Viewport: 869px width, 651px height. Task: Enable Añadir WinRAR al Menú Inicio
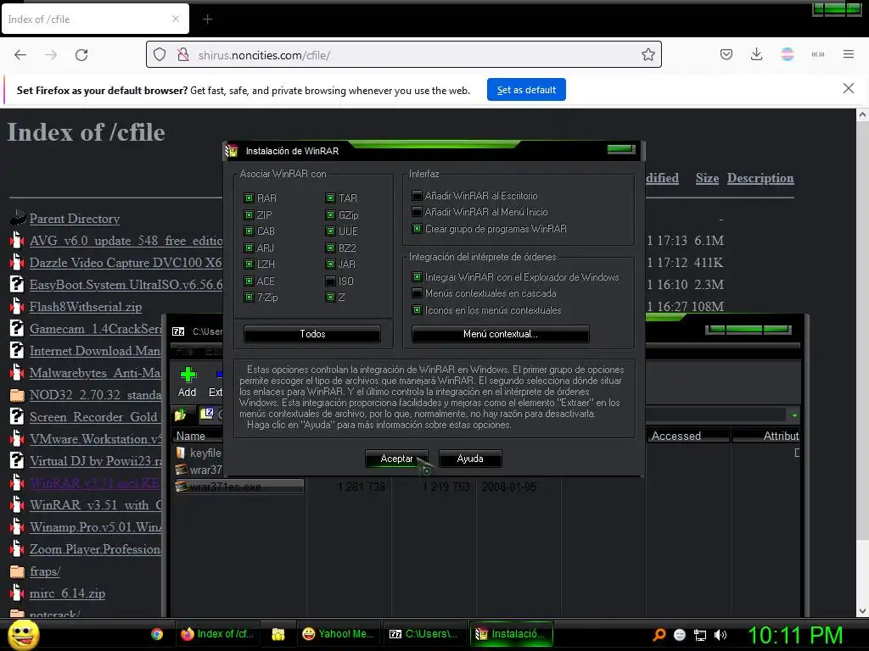417,211
